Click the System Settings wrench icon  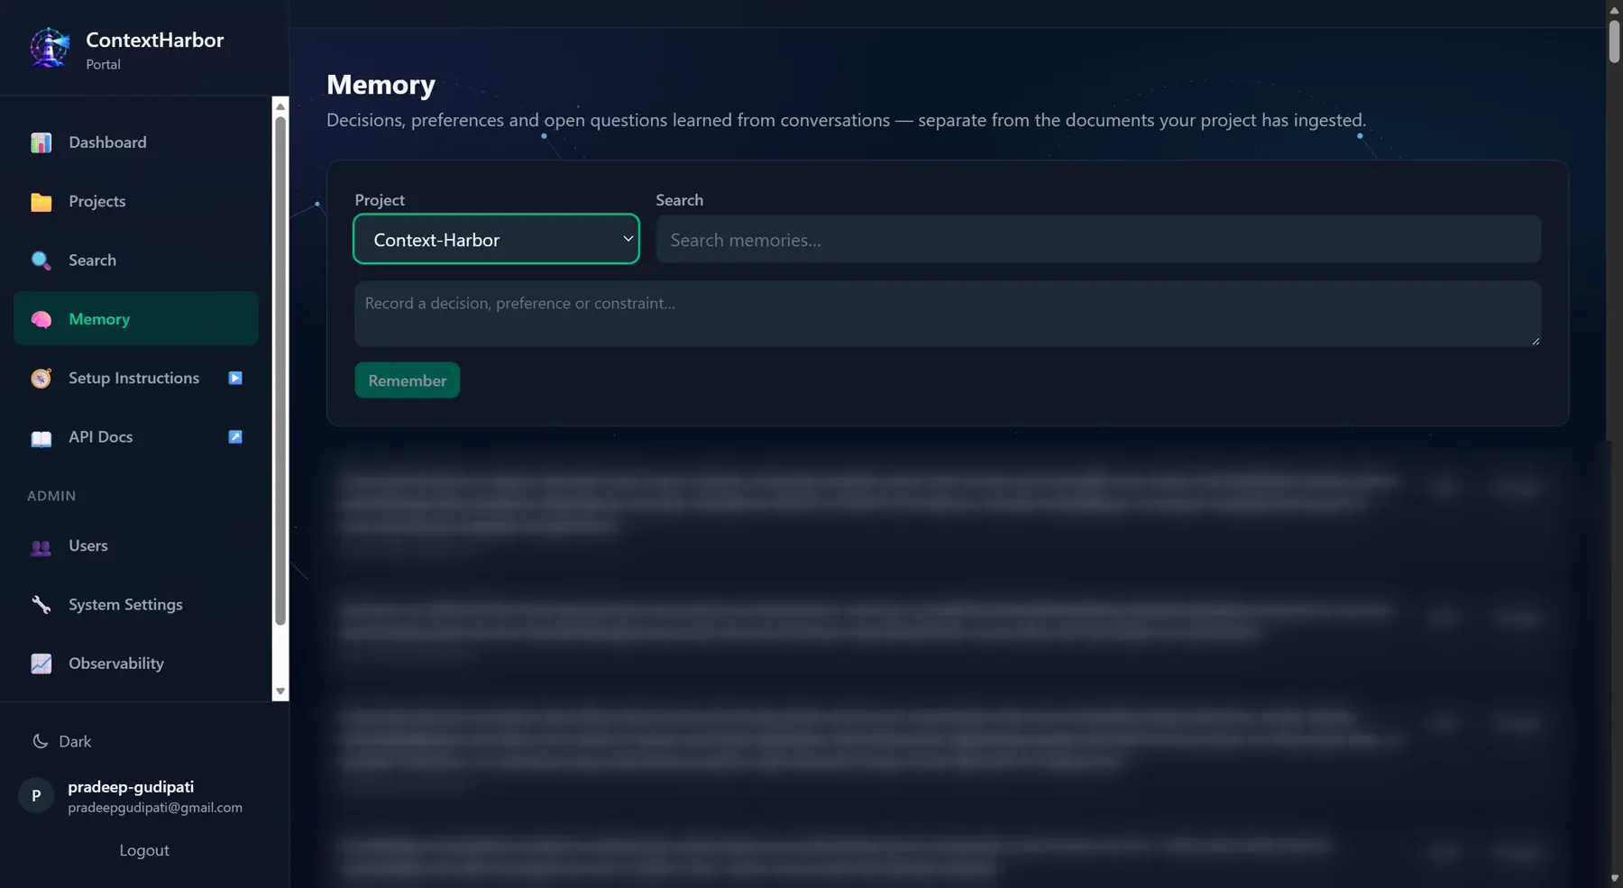(x=41, y=605)
